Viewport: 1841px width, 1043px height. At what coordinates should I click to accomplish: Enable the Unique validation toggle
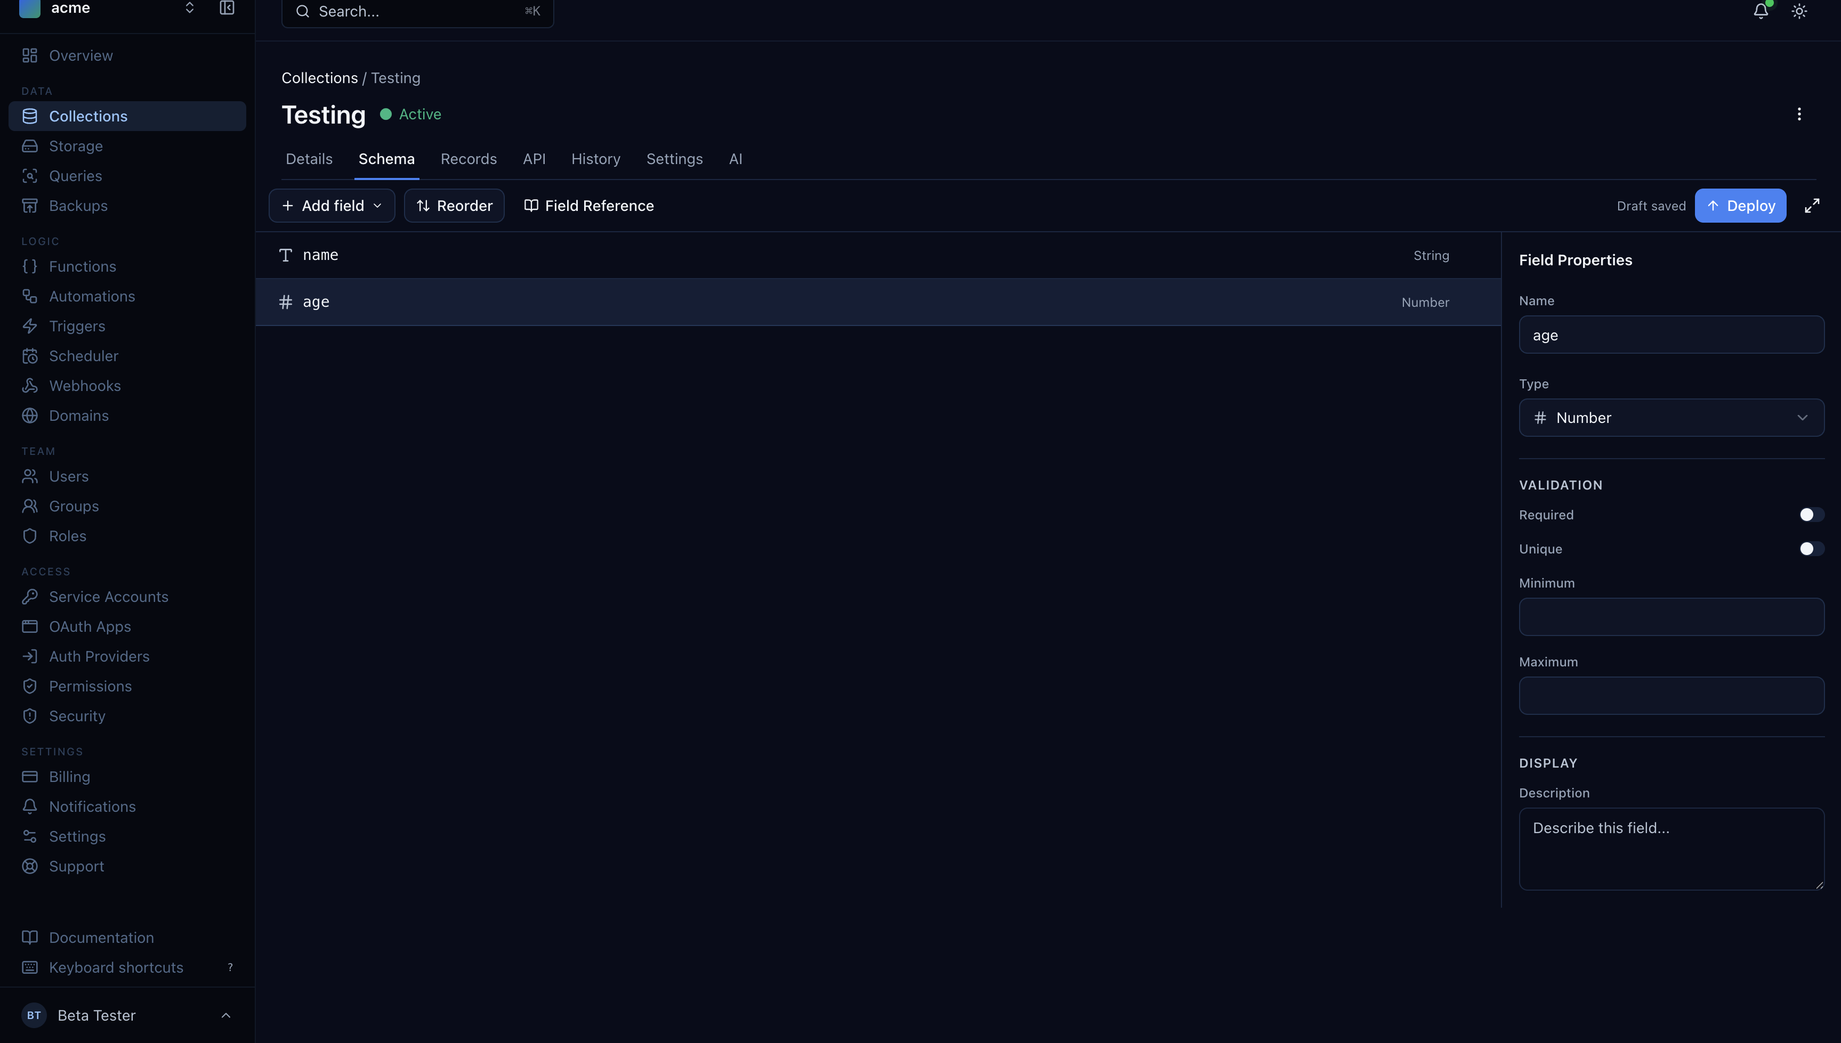pos(1811,549)
